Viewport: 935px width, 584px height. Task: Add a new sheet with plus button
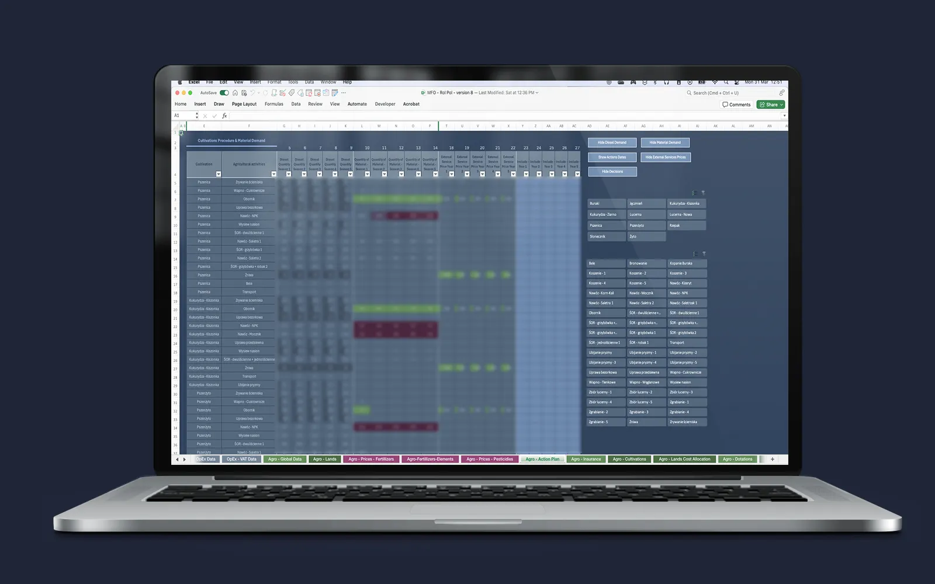(772, 459)
